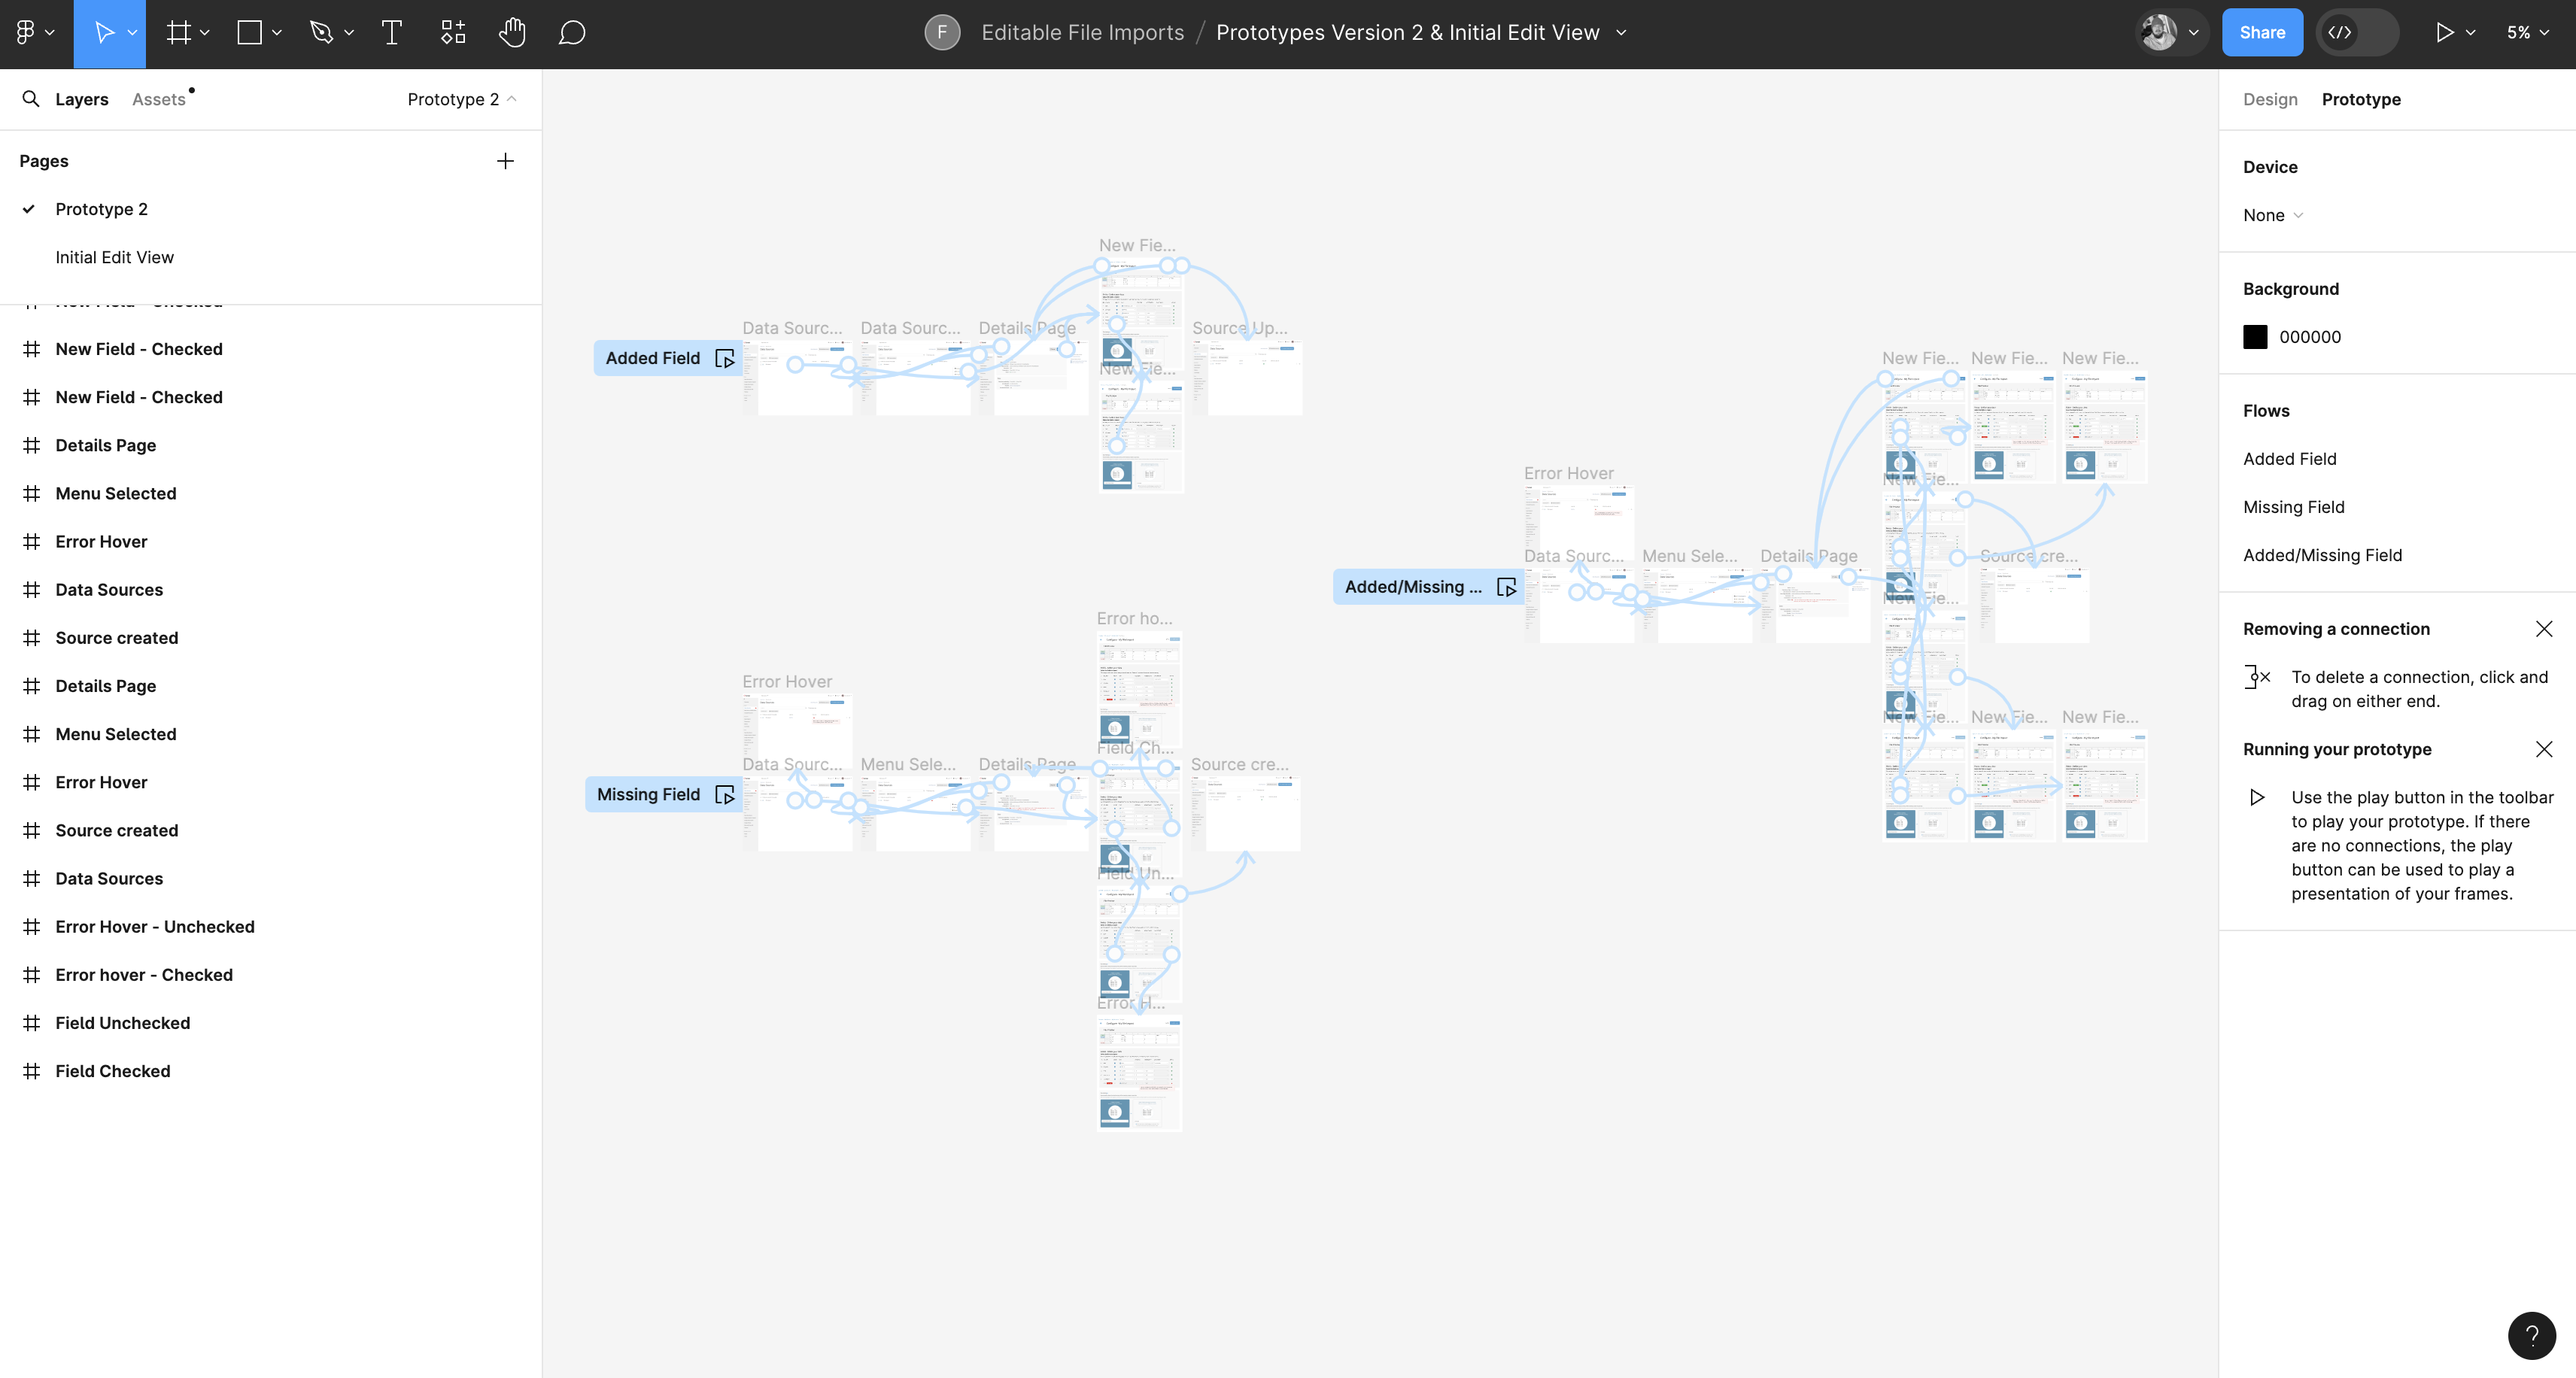Close the Running your prototype tip
The image size is (2576, 1378).
point(2544,749)
